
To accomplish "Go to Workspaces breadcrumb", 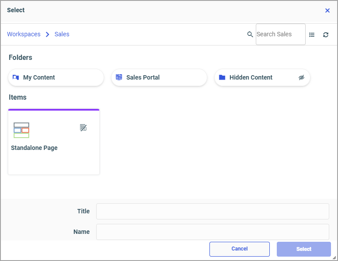I will [x=24, y=34].
